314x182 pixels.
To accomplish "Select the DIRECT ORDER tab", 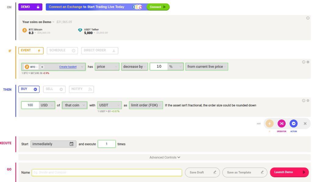I will (x=99, y=51).
